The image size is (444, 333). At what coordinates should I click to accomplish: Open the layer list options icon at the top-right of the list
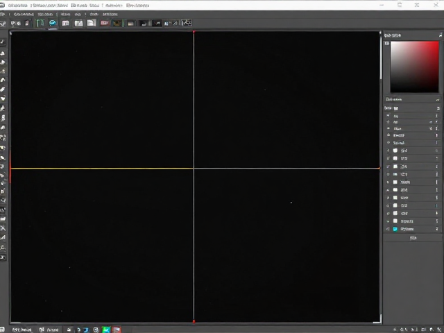click(438, 108)
